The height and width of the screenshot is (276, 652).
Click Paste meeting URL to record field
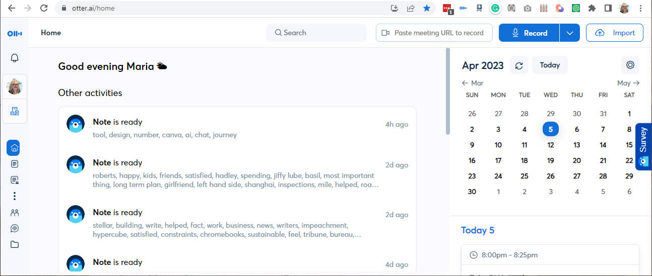click(x=434, y=33)
